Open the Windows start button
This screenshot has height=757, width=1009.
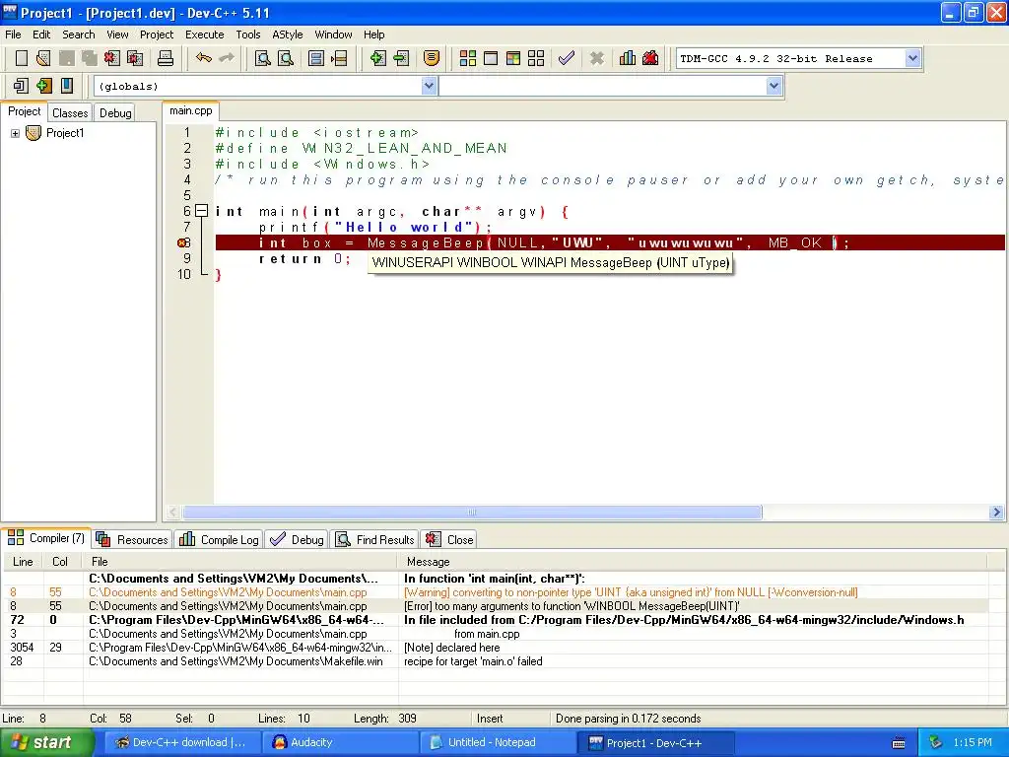point(46,743)
